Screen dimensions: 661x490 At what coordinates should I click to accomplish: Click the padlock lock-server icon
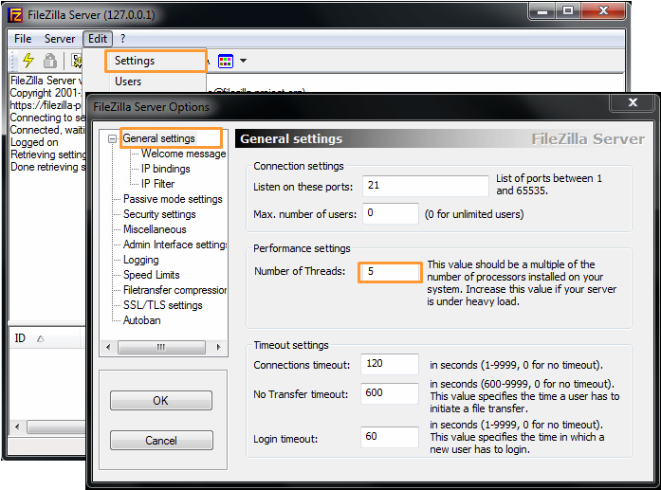click(50, 61)
